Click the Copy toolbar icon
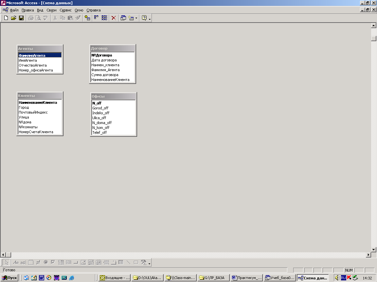Image resolution: width=377 pixels, height=282 pixels. tap(63, 18)
